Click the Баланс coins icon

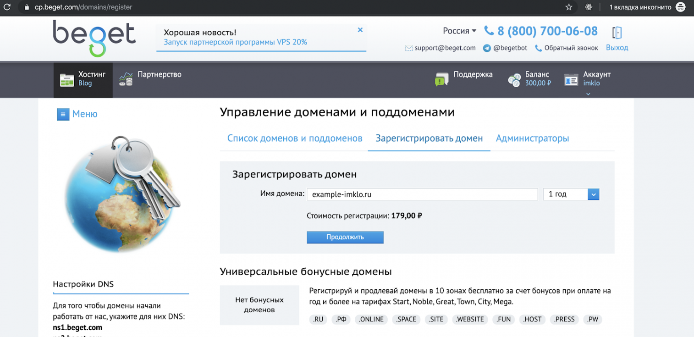coord(514,80)
